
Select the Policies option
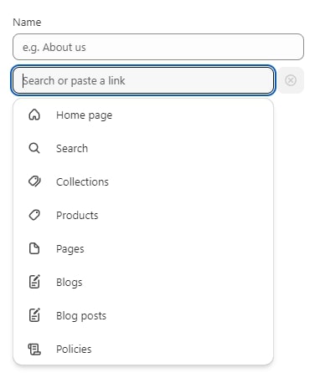tap(143, 349)
